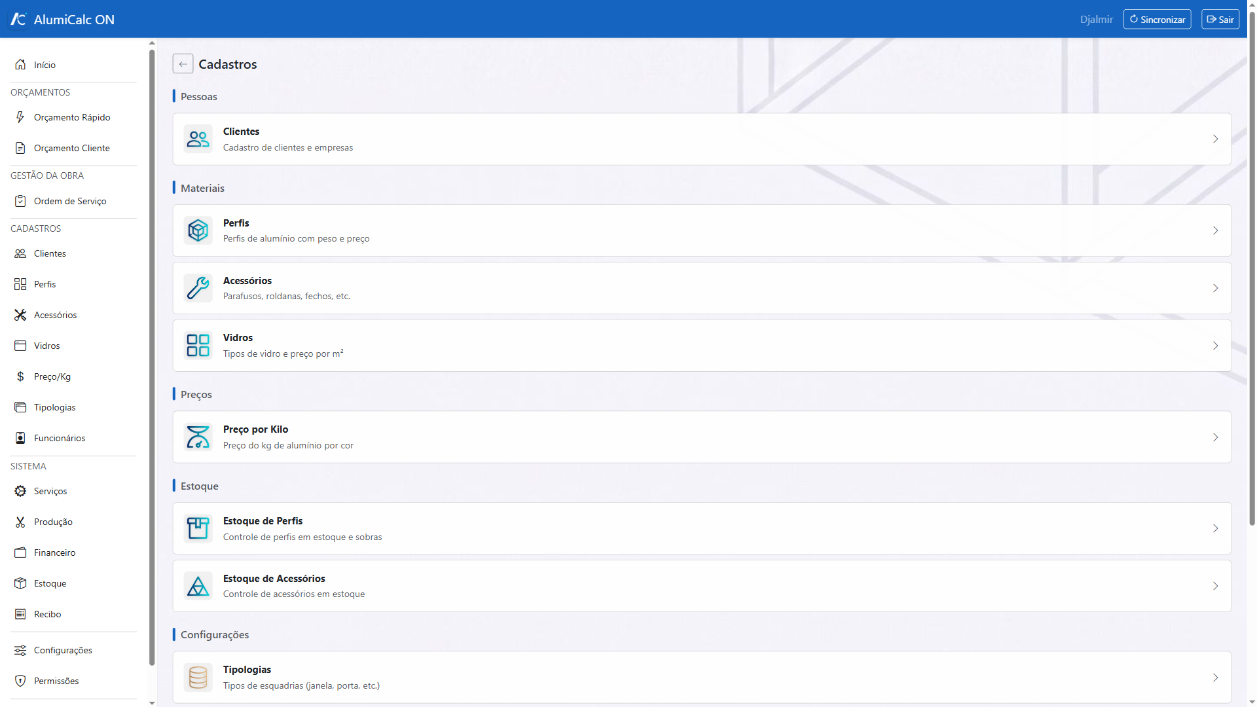Click the AlumiCalc ON logo icon

tap(18, 20)
